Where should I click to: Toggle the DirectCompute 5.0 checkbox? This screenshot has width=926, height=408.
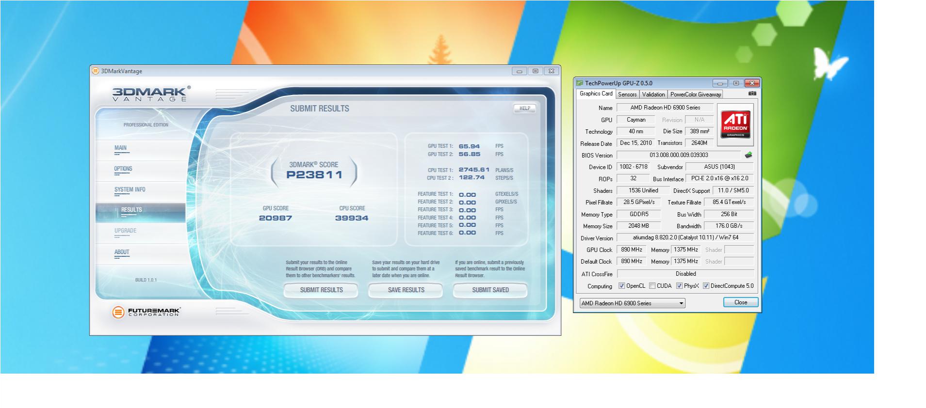tap(706, 286)
